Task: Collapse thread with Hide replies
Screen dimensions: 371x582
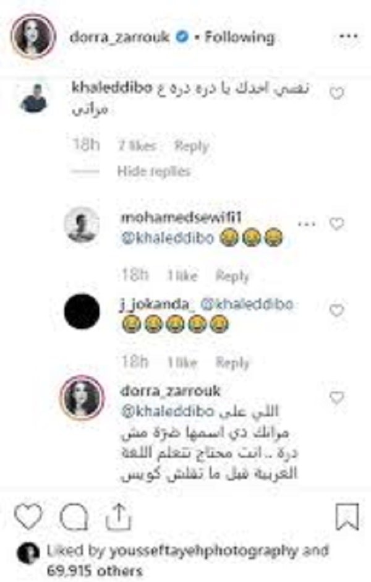Action: coord(153,171)
